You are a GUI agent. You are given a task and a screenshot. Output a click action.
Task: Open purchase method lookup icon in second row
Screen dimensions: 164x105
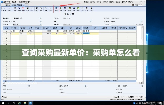(41, 22)
